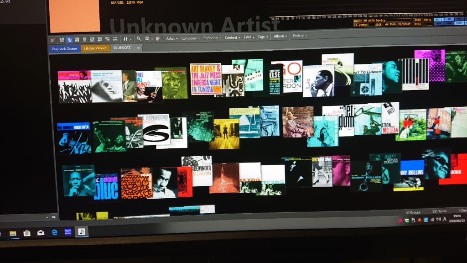This screenshot has width=467, height=263.
Task: Click the view icon immediately right of the highlighted one
Action: (77, 39)
